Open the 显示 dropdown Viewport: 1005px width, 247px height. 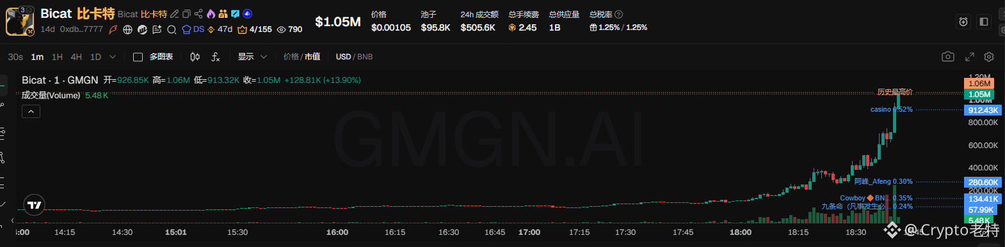click(x=252, y=57)
